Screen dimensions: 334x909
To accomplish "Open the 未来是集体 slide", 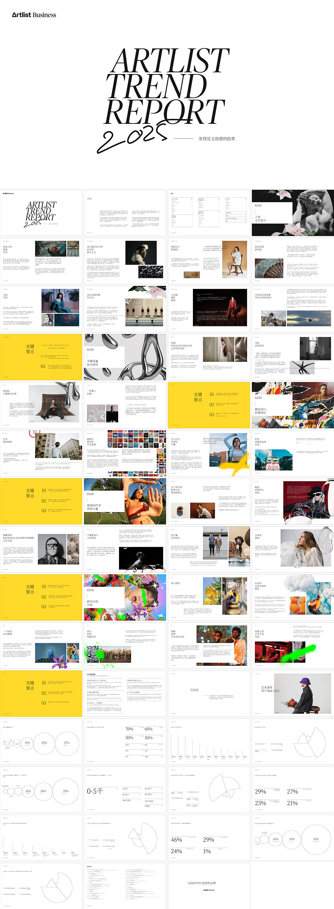I will point(293,550).
